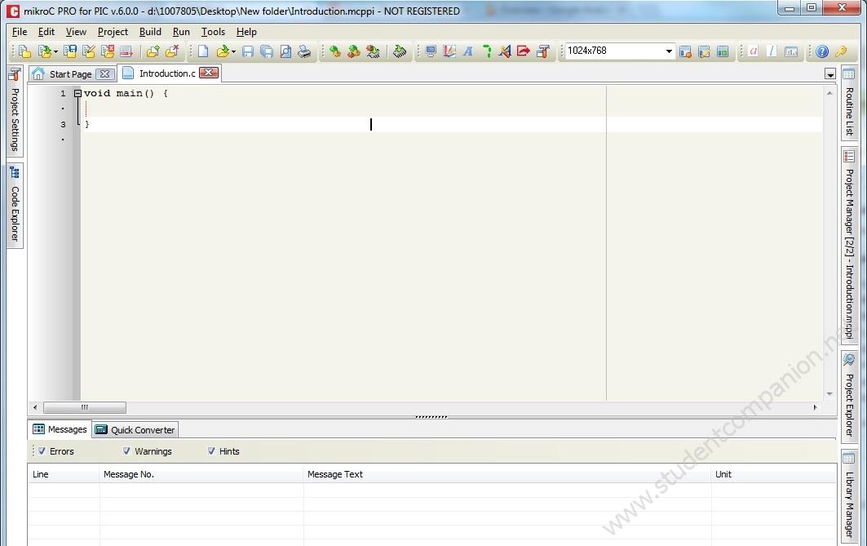Click the horizontal scrollbar below the editor
The width and height of the screenshot is (867, 546).
[x=85, y=407]
